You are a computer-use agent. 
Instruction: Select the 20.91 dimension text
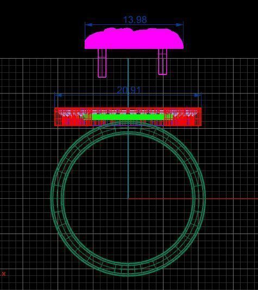coord(129,90)
